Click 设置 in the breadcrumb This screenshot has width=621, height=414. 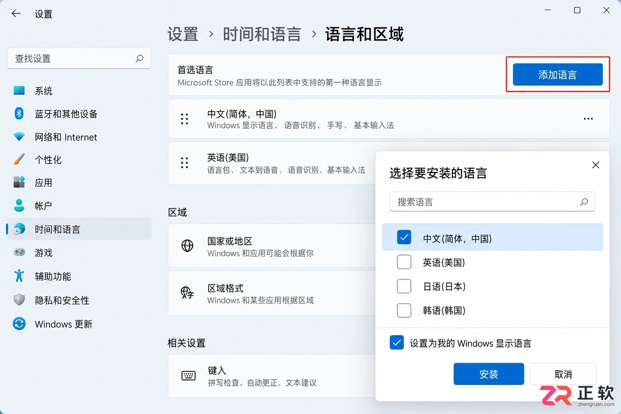(x=183, y=34)
